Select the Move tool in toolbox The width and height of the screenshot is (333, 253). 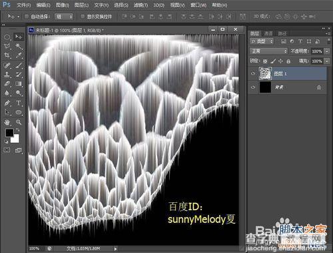click(x=19, y=37)
